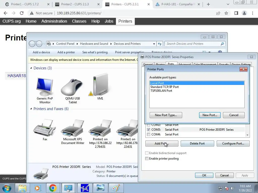
Task: Open File Explorer from taskbar
Action: tap(22, 188)
